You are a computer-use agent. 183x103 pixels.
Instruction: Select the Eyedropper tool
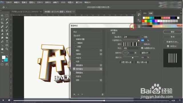pyautogui.click(x=7, y=23)
